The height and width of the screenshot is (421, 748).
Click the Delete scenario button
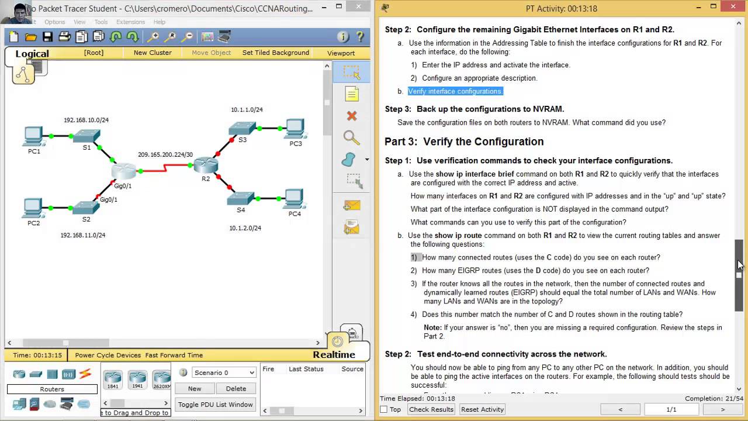pyautogui.click(x=236, y=388)
